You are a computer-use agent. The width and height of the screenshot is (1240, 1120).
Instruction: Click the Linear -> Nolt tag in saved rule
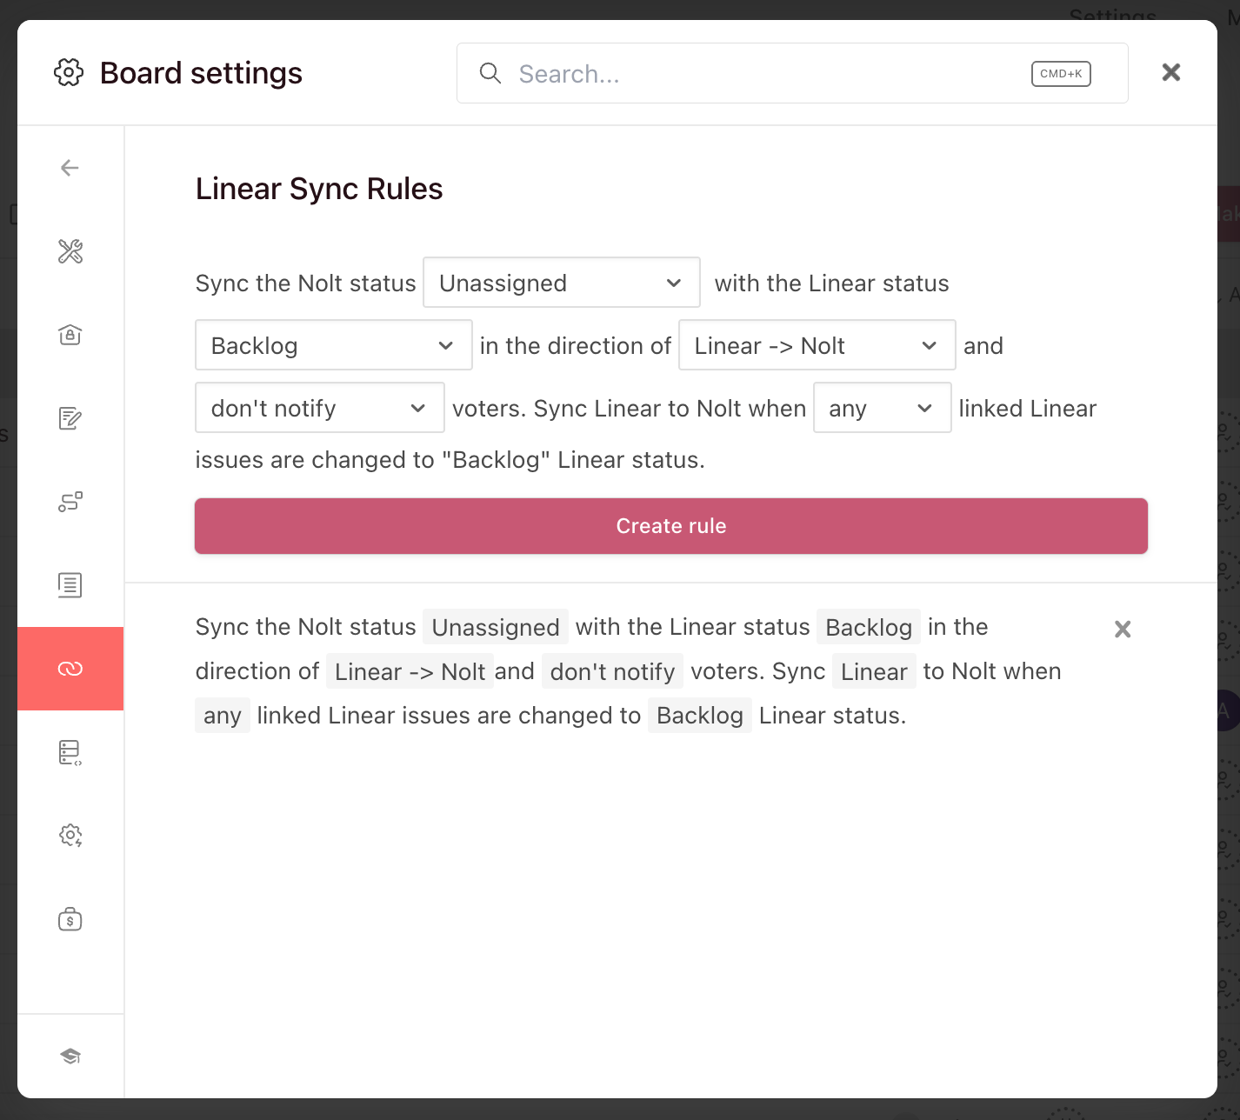(x=410, y=671)
